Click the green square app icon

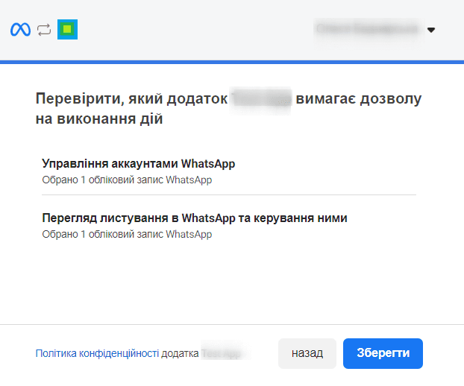[x=67, y=29]
